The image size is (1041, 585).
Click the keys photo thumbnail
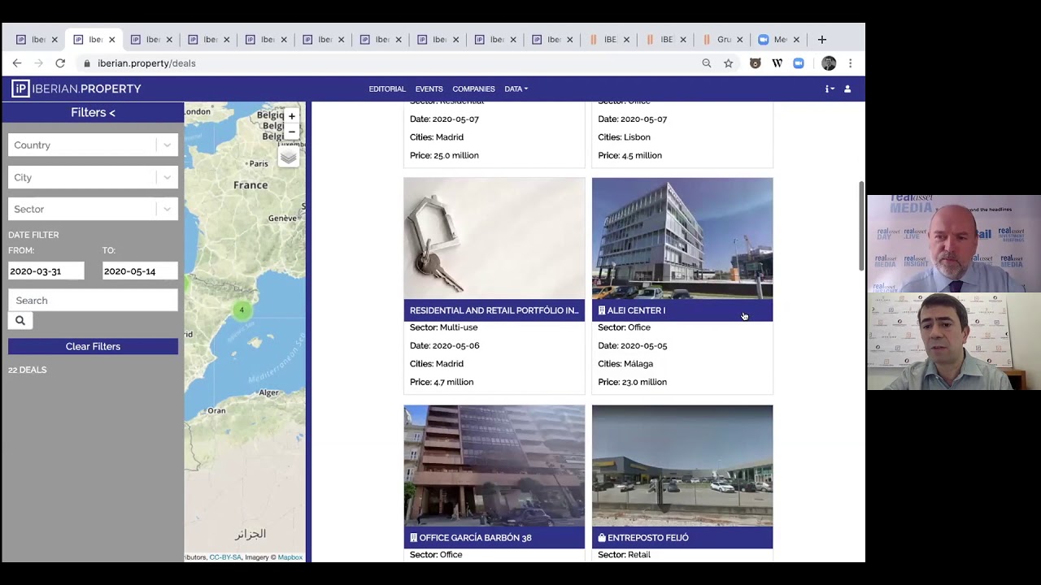(x=494, y=239)
